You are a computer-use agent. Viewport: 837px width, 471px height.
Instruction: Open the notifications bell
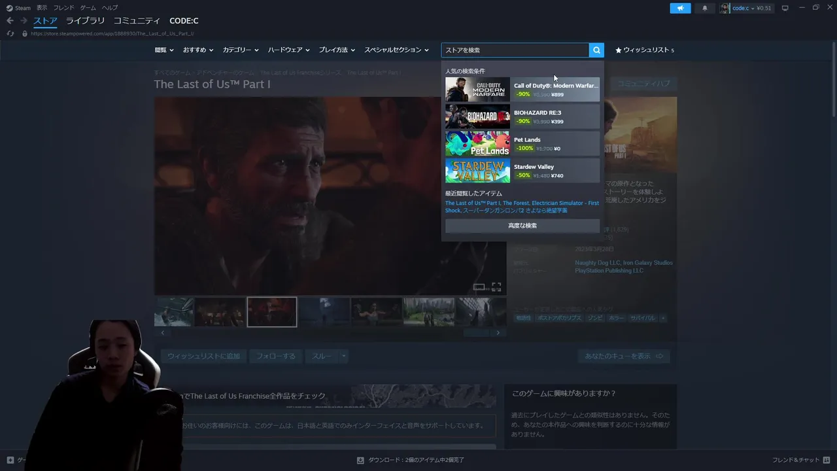(704, 8)
